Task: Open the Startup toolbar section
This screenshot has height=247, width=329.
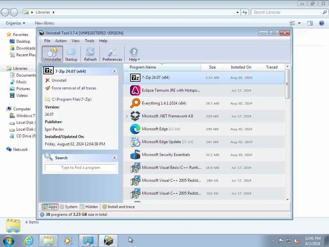Action: click(71, 54)
